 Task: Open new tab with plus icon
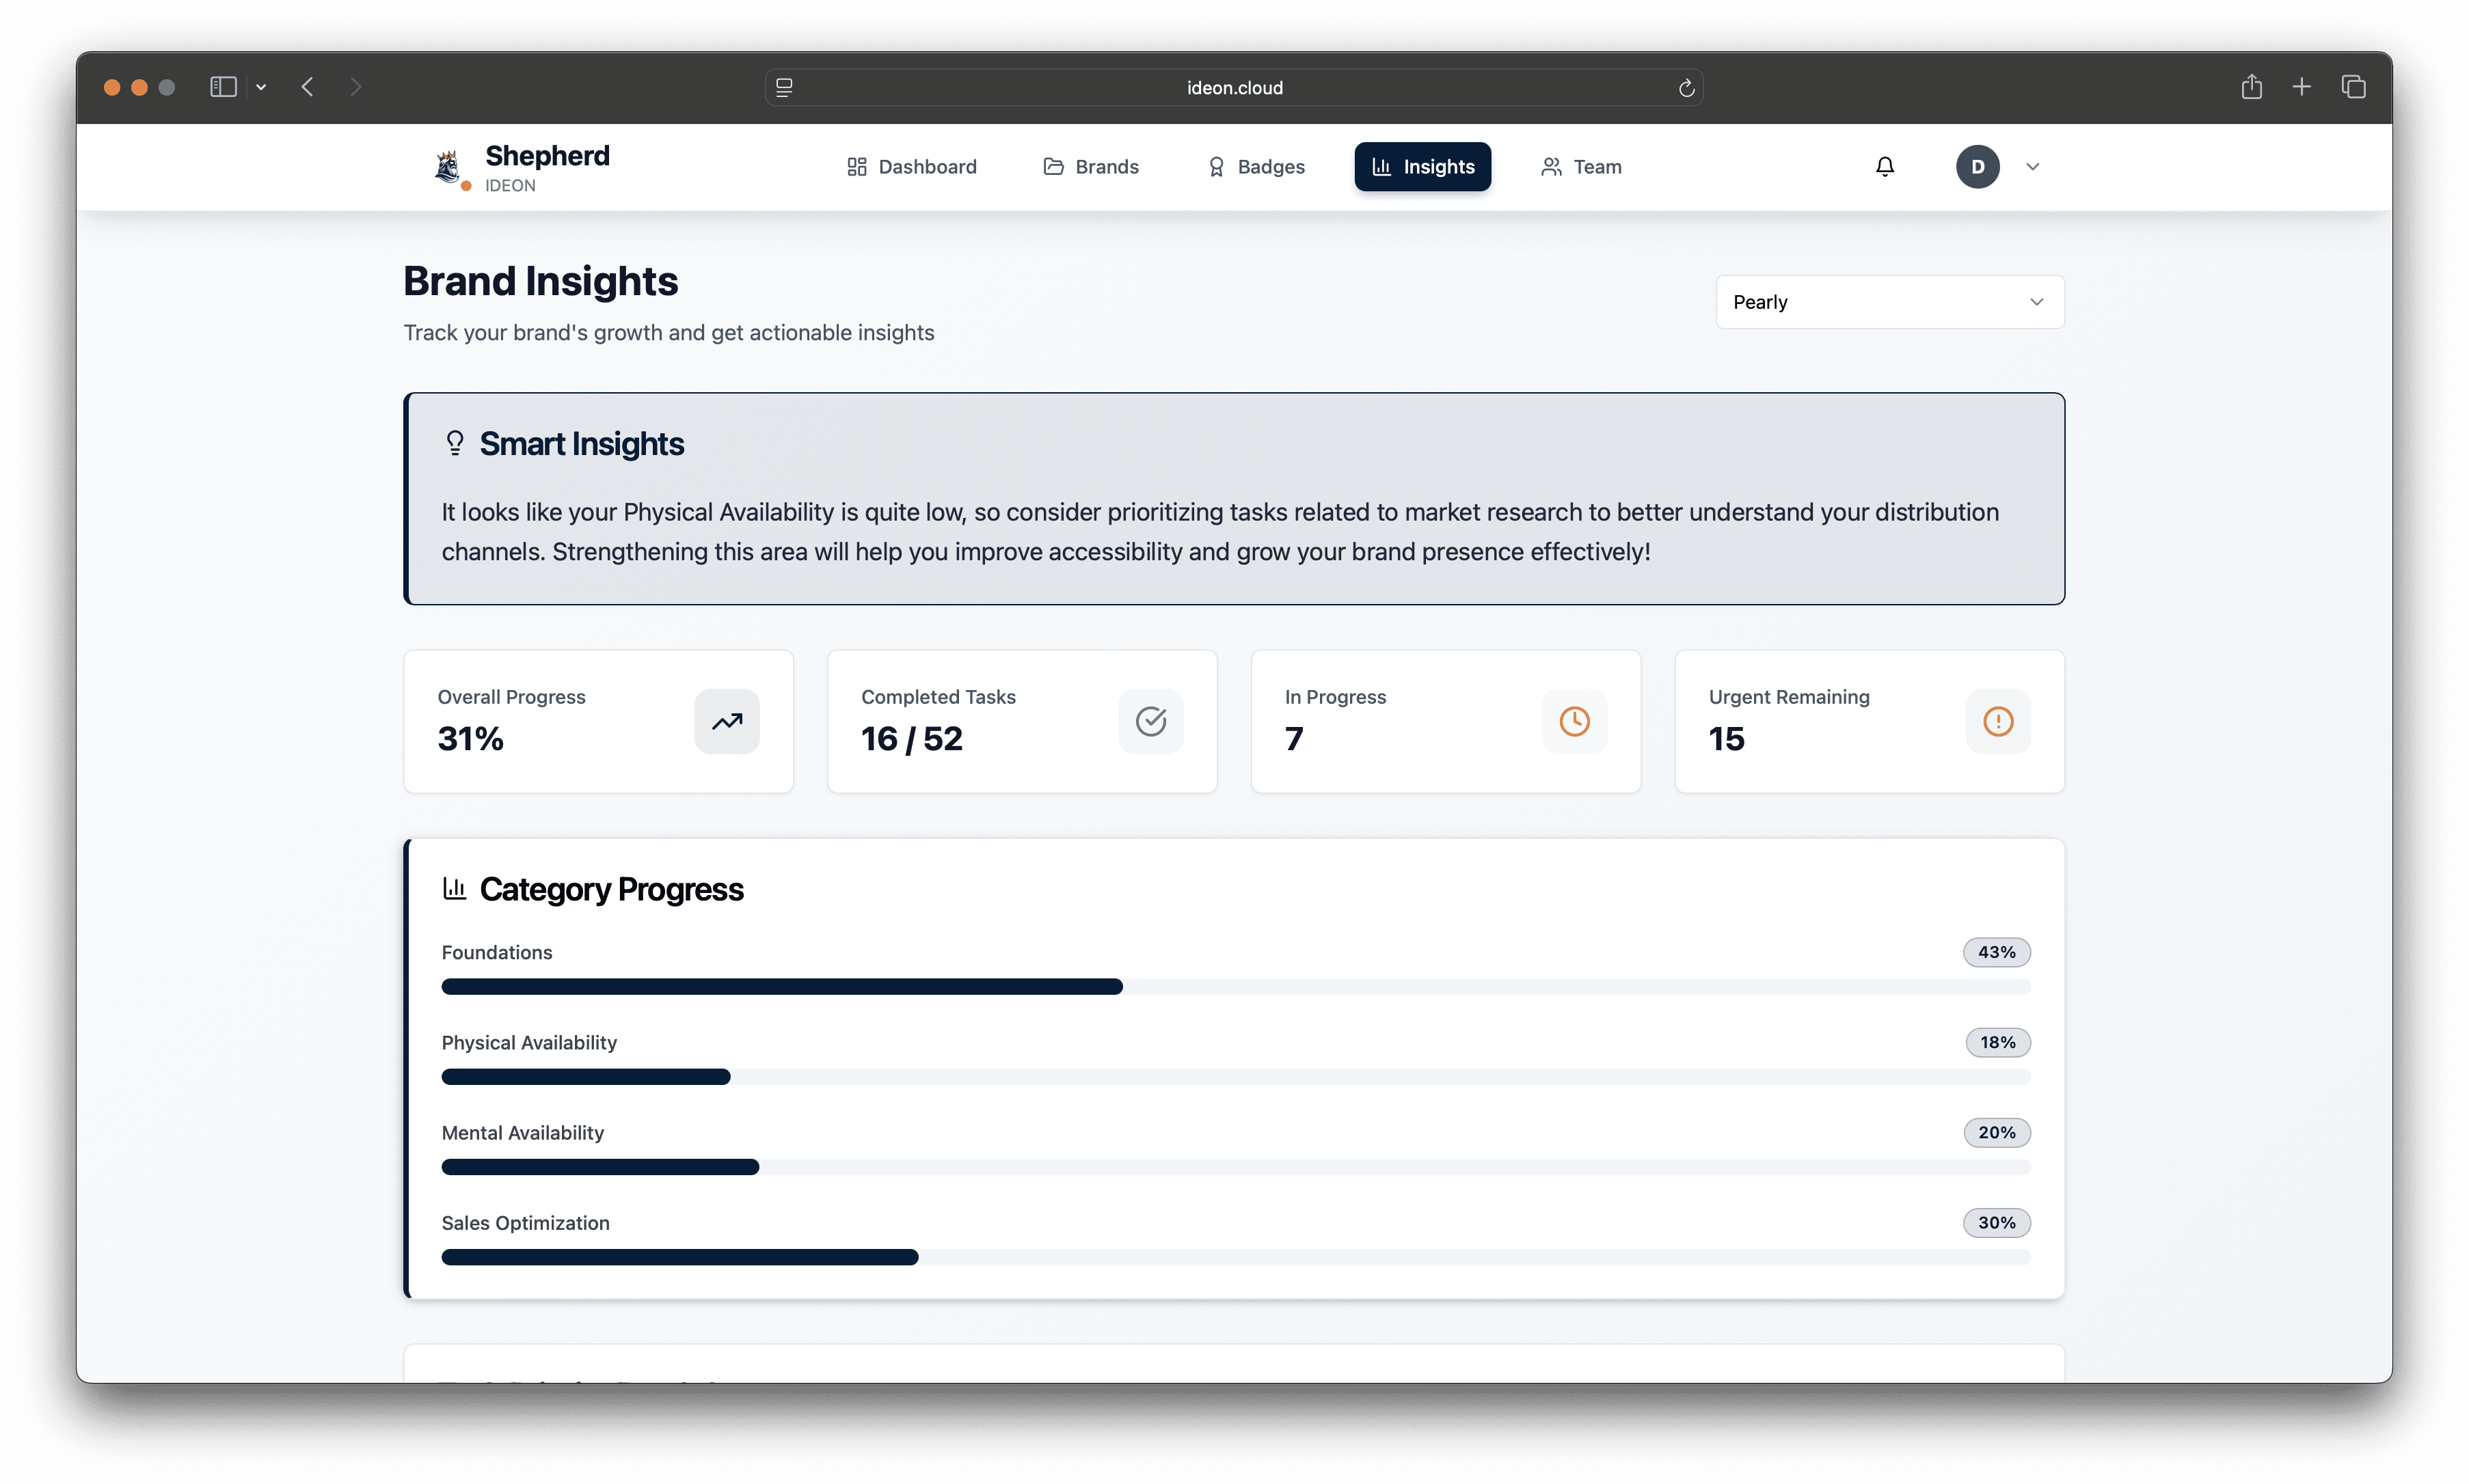pyautogui.click(x=2301, y=87)
